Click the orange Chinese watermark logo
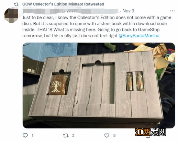This screenshot has width=178, height=142. click(x=150, y=132)
